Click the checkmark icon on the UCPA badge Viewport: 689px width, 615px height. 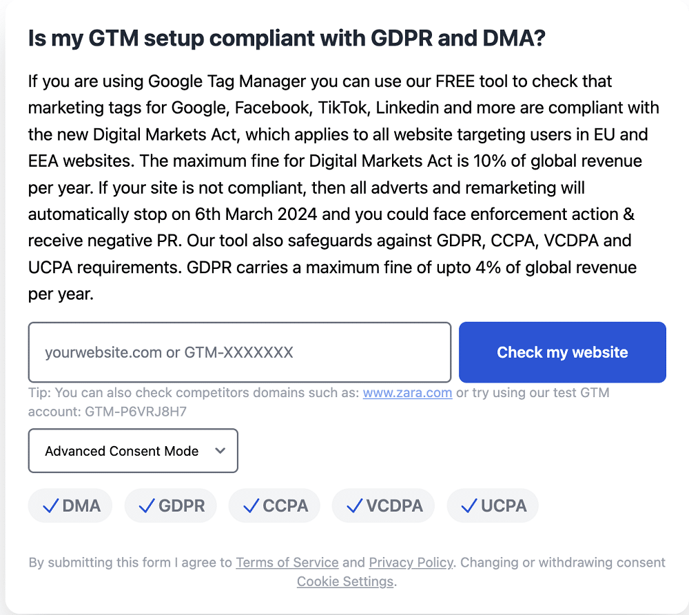pos(469,505)
